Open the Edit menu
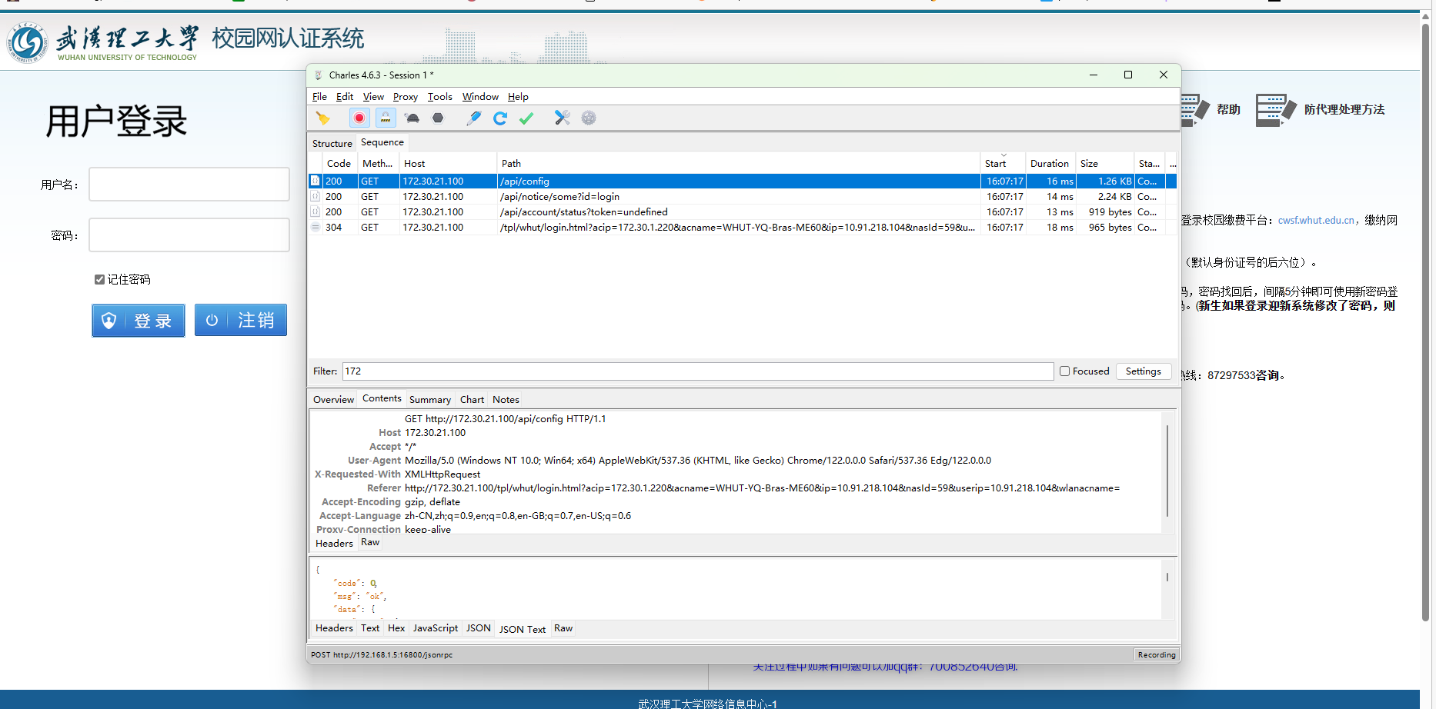This screenshot has height=709, width=1436. (x=345, y=96)
